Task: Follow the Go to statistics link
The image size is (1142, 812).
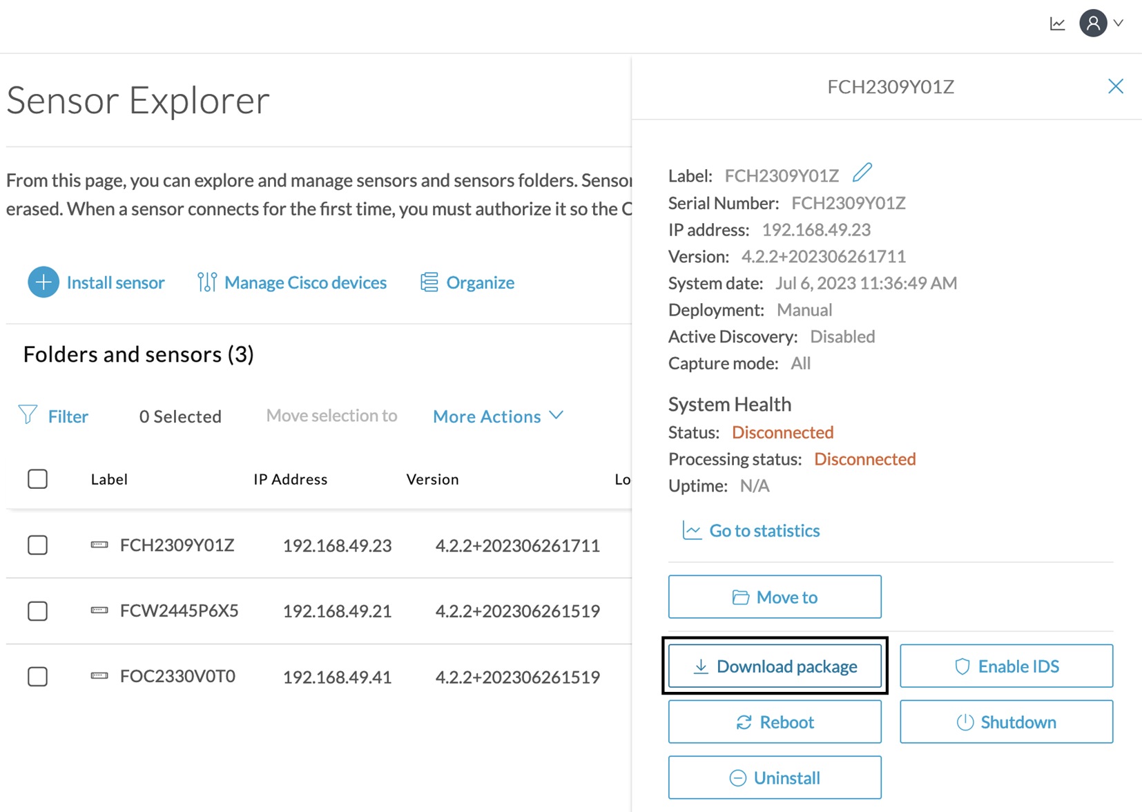Action: [x=764, y=531]
